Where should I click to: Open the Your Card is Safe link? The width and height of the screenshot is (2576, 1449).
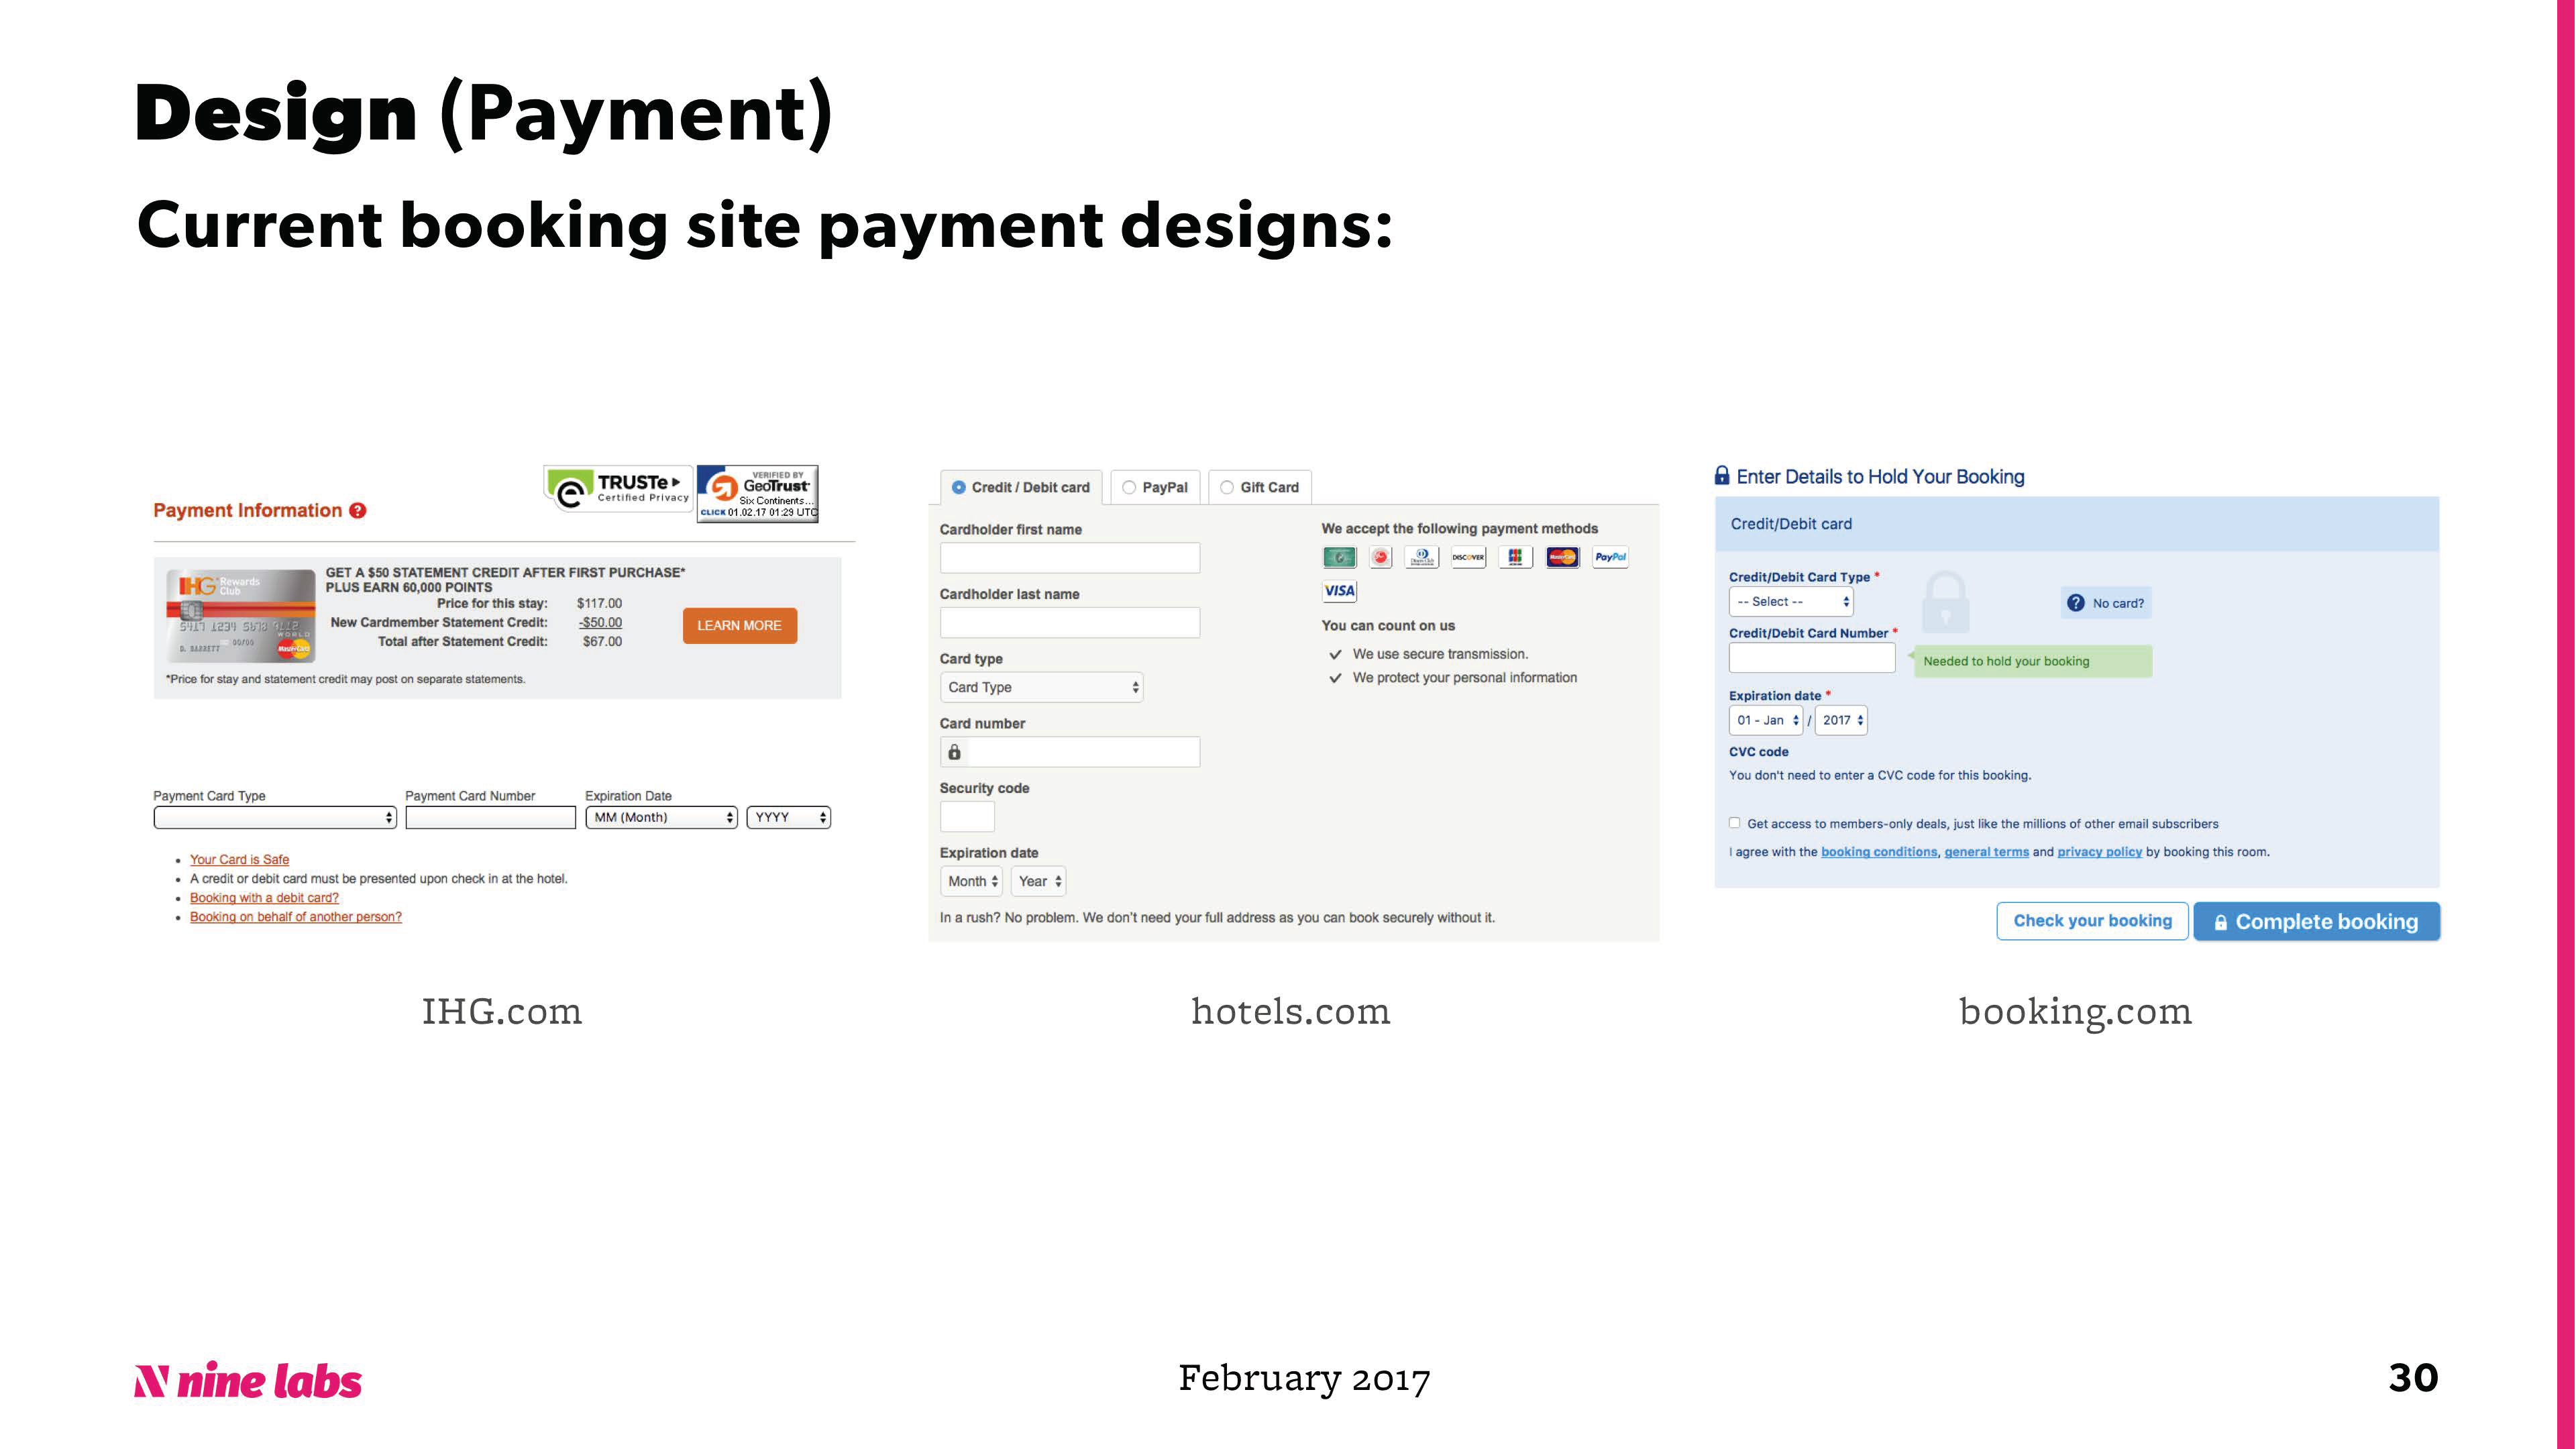pyautogui.click(x=239, y=859)
